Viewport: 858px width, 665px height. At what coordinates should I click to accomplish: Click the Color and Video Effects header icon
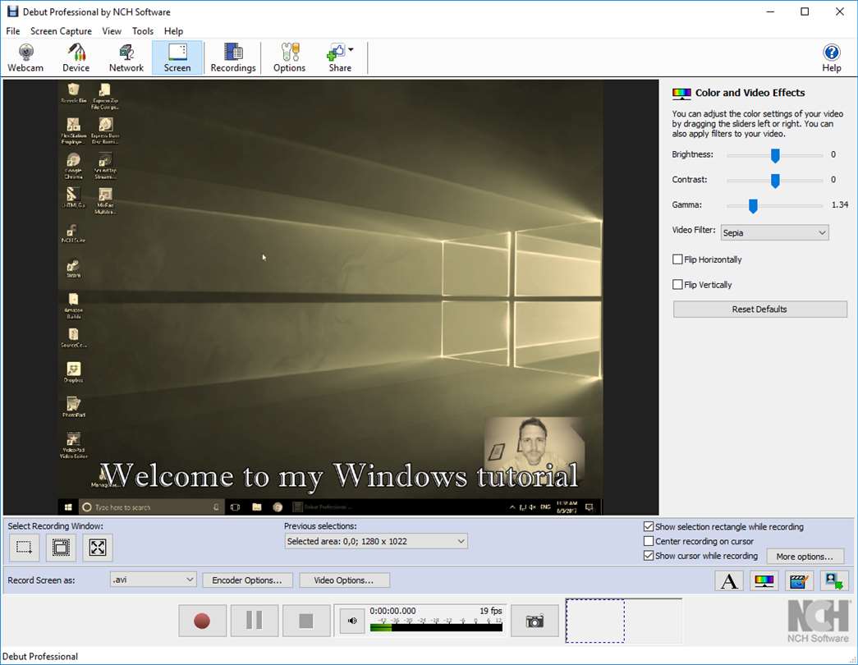coord(681,93)
